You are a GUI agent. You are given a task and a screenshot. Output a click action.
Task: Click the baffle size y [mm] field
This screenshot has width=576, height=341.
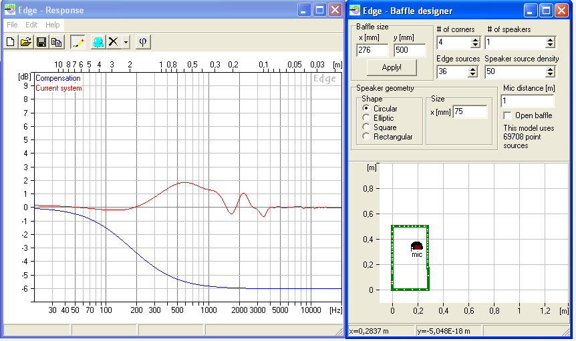(x=410, y=50)
